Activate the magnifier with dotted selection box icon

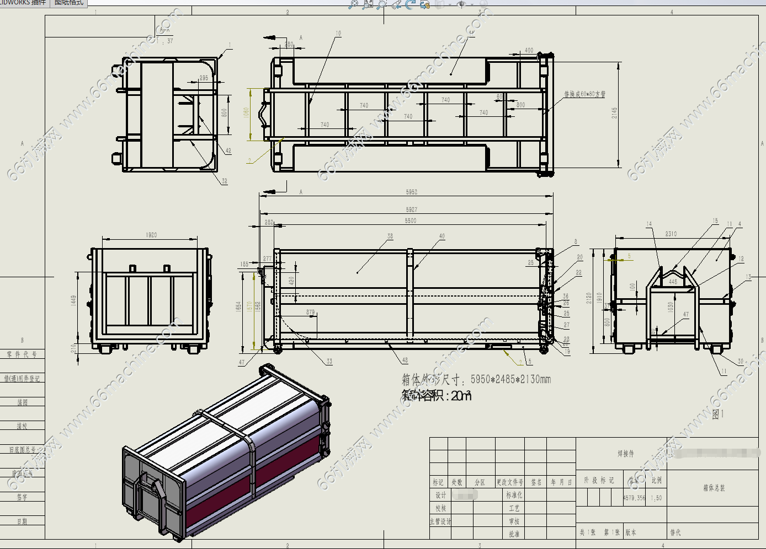tap(381, 4)
